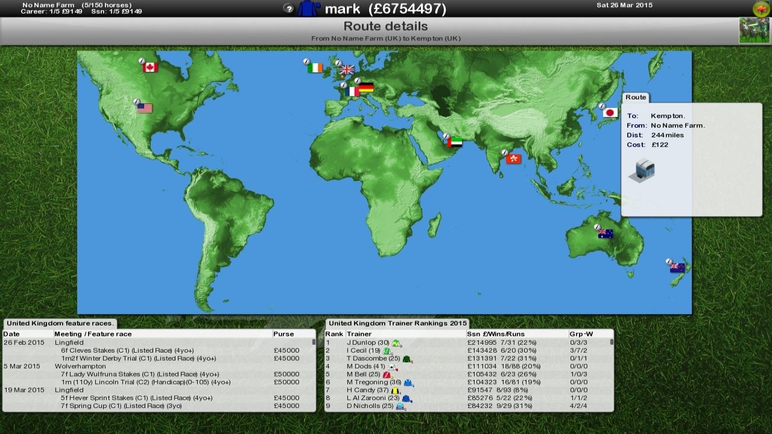Select the UAE flag on map
Image resolution: width=772 pixels, height=434 pixels.
455,143
